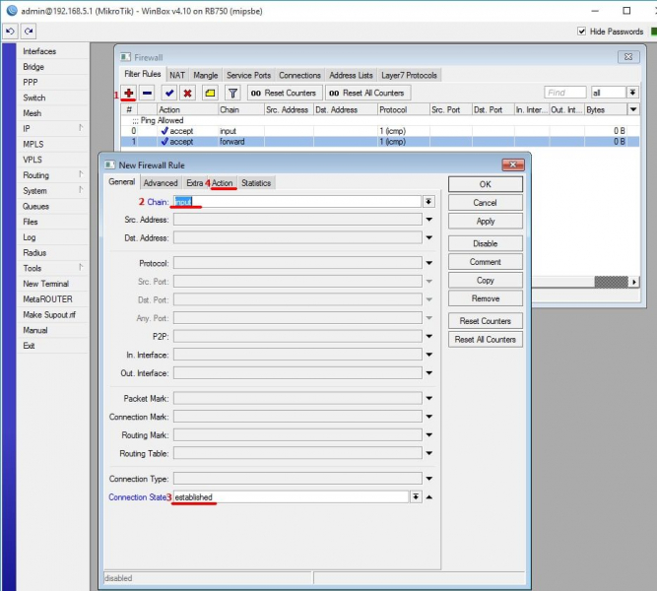Image resolution: width=657 pixels, height=591 pixels.
Task: Click the red plus add rule icon
Action: (x=128, y=93)
